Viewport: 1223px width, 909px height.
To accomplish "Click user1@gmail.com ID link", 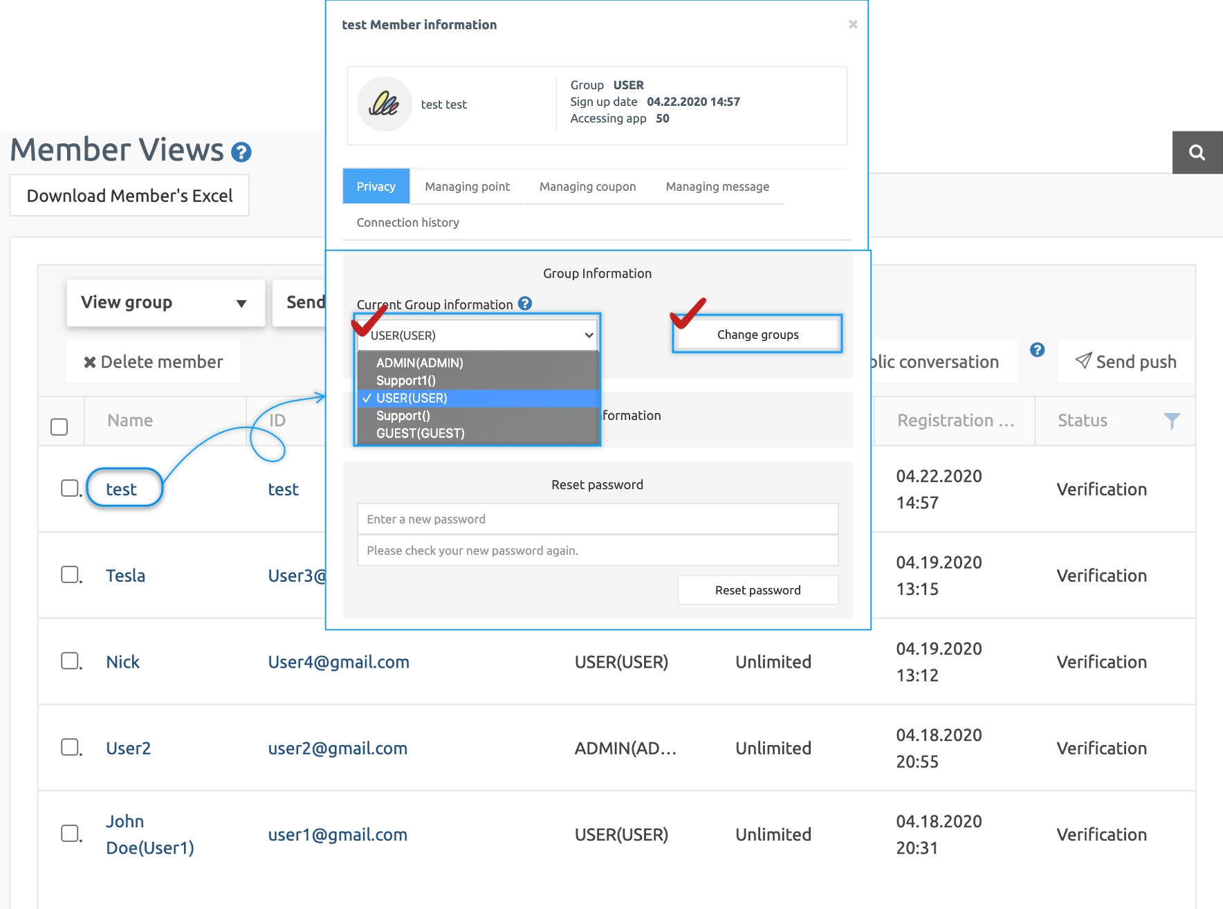I will click(x=338, y=835).
